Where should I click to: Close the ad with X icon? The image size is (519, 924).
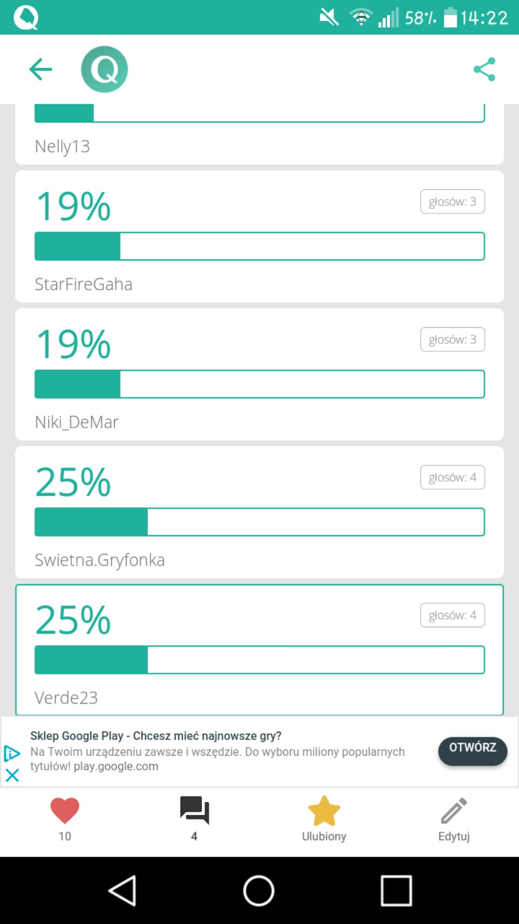(12, 775)
